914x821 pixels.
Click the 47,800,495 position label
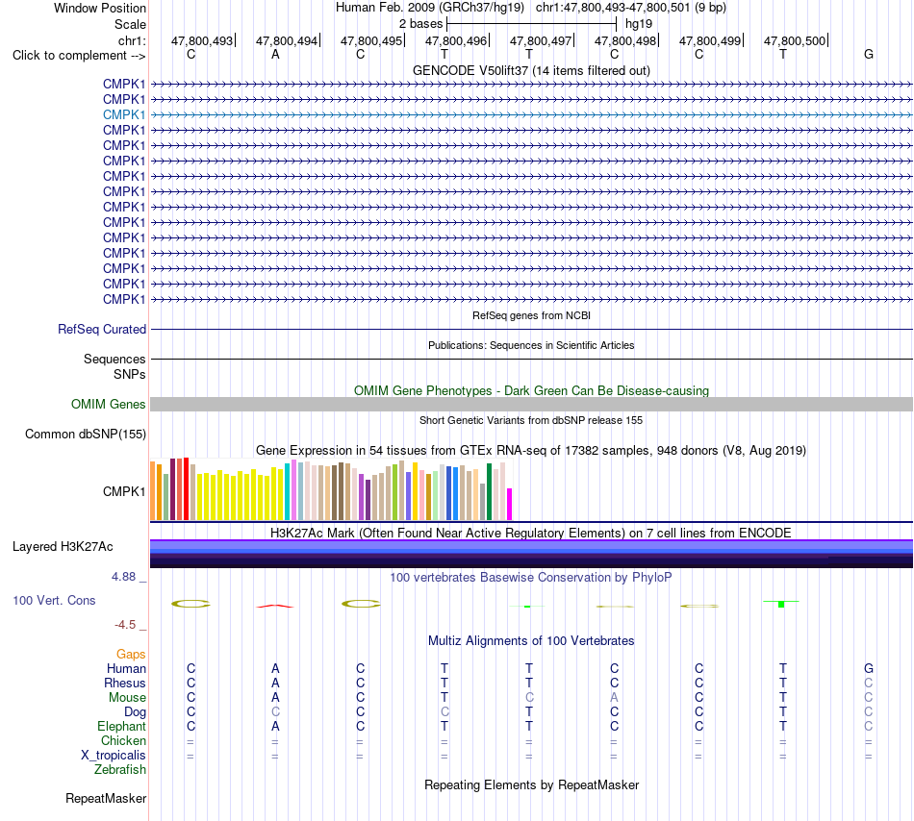tap(372, 40)
